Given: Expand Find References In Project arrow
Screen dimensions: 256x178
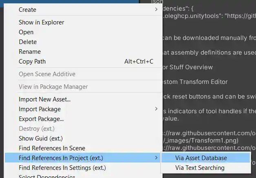Looking at the screenshot, I should (x=156, y=158).
